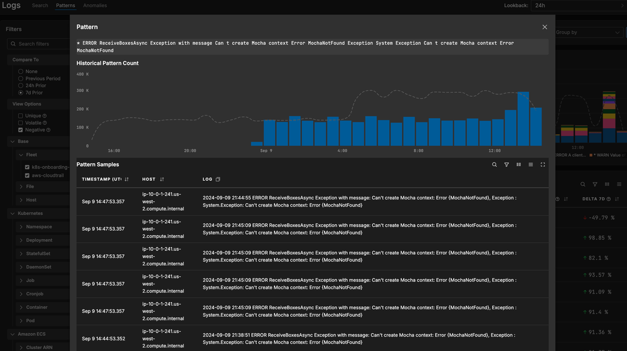Switch Pattern Samples to column view
The image size is (627, 351).
point(518,165)
